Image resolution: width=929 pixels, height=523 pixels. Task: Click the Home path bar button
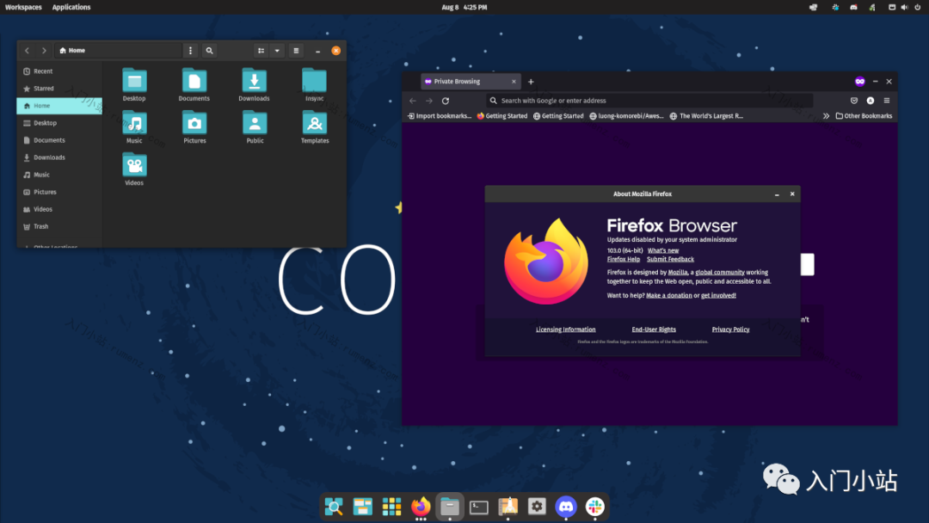click(72, 51)
